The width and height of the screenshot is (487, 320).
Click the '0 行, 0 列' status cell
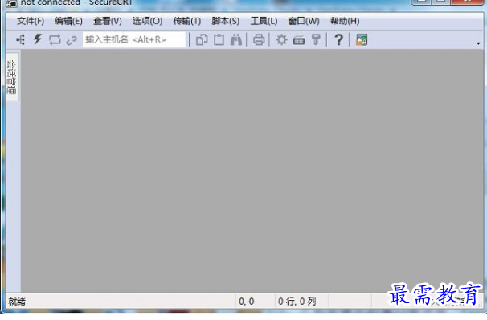coord(297,302)
